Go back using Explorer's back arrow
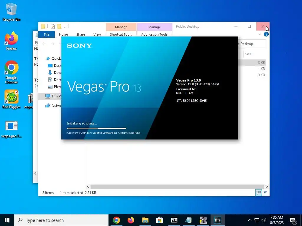Screen dimensions: 302x226 [44, 44]
